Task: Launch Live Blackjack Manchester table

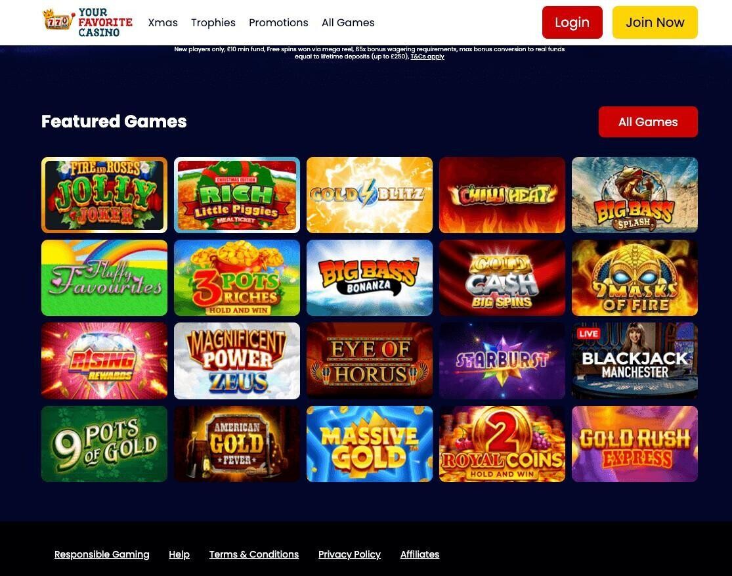Action: point(634,361)
